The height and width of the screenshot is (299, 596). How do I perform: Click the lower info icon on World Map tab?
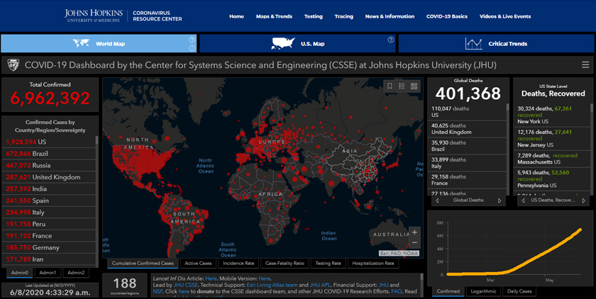point(192,47)
